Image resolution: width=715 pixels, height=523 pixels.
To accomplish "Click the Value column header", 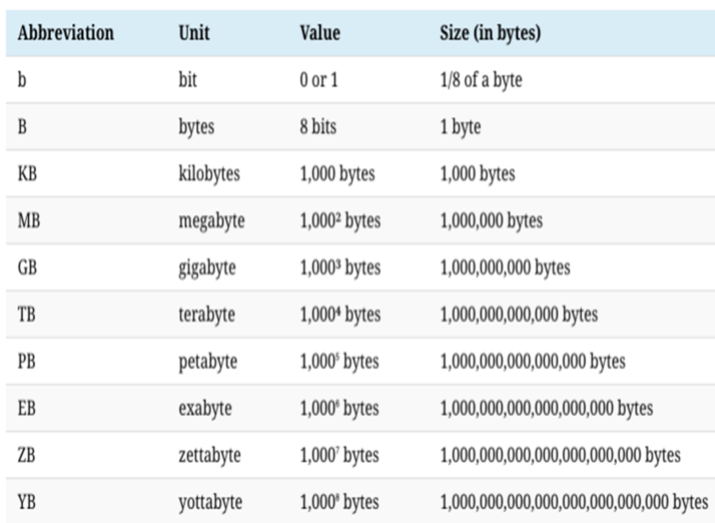I will tap(319, 33).
